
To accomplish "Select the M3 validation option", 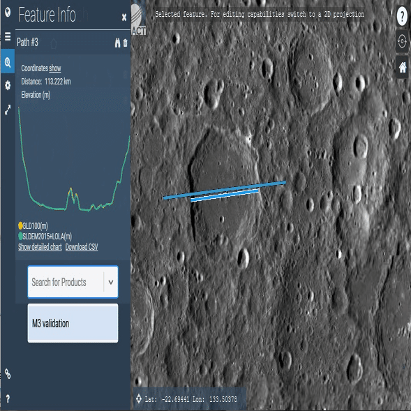I will [x=73, y=323].
